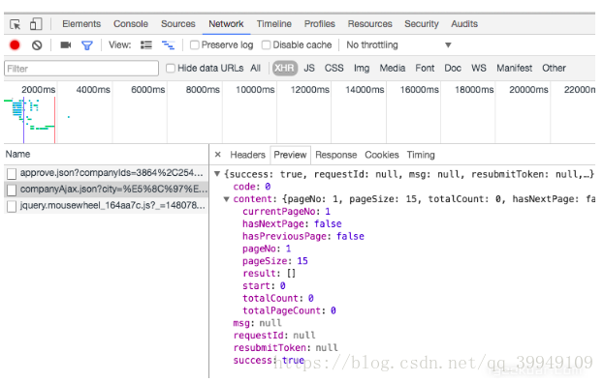Image resolution: width=604 pixels, height=382 pixels.
Task: Open the Cookies tab
Action: coord(382,155)
